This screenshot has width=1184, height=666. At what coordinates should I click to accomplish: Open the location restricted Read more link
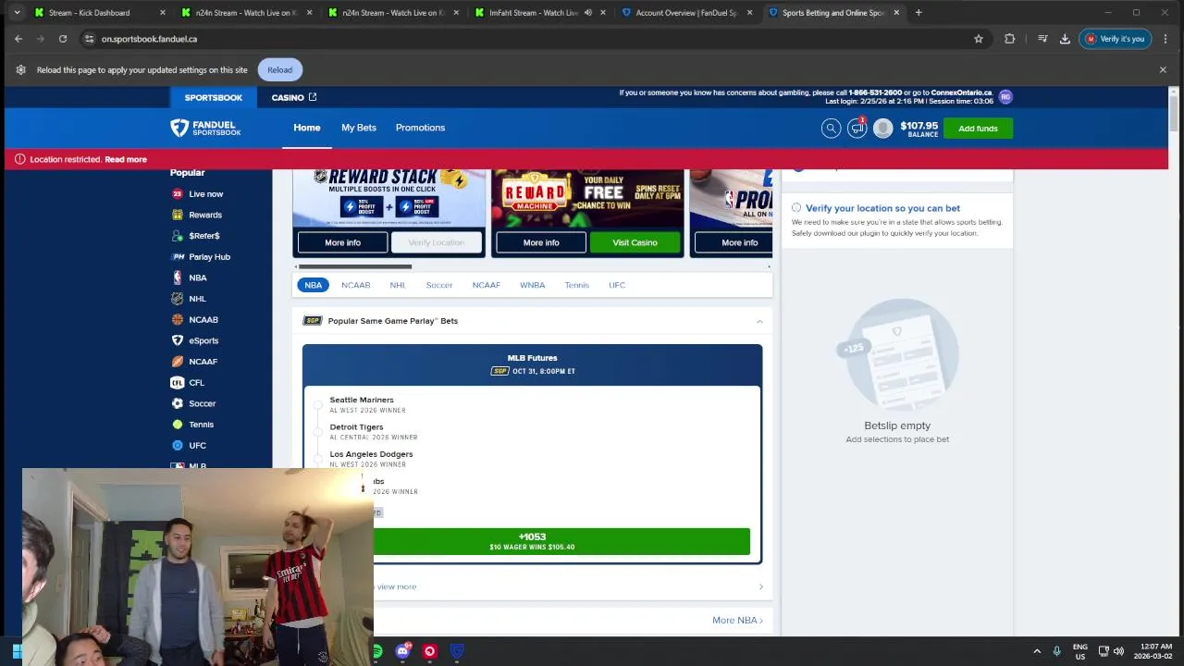pyautogui.click(x=126, y=159)
